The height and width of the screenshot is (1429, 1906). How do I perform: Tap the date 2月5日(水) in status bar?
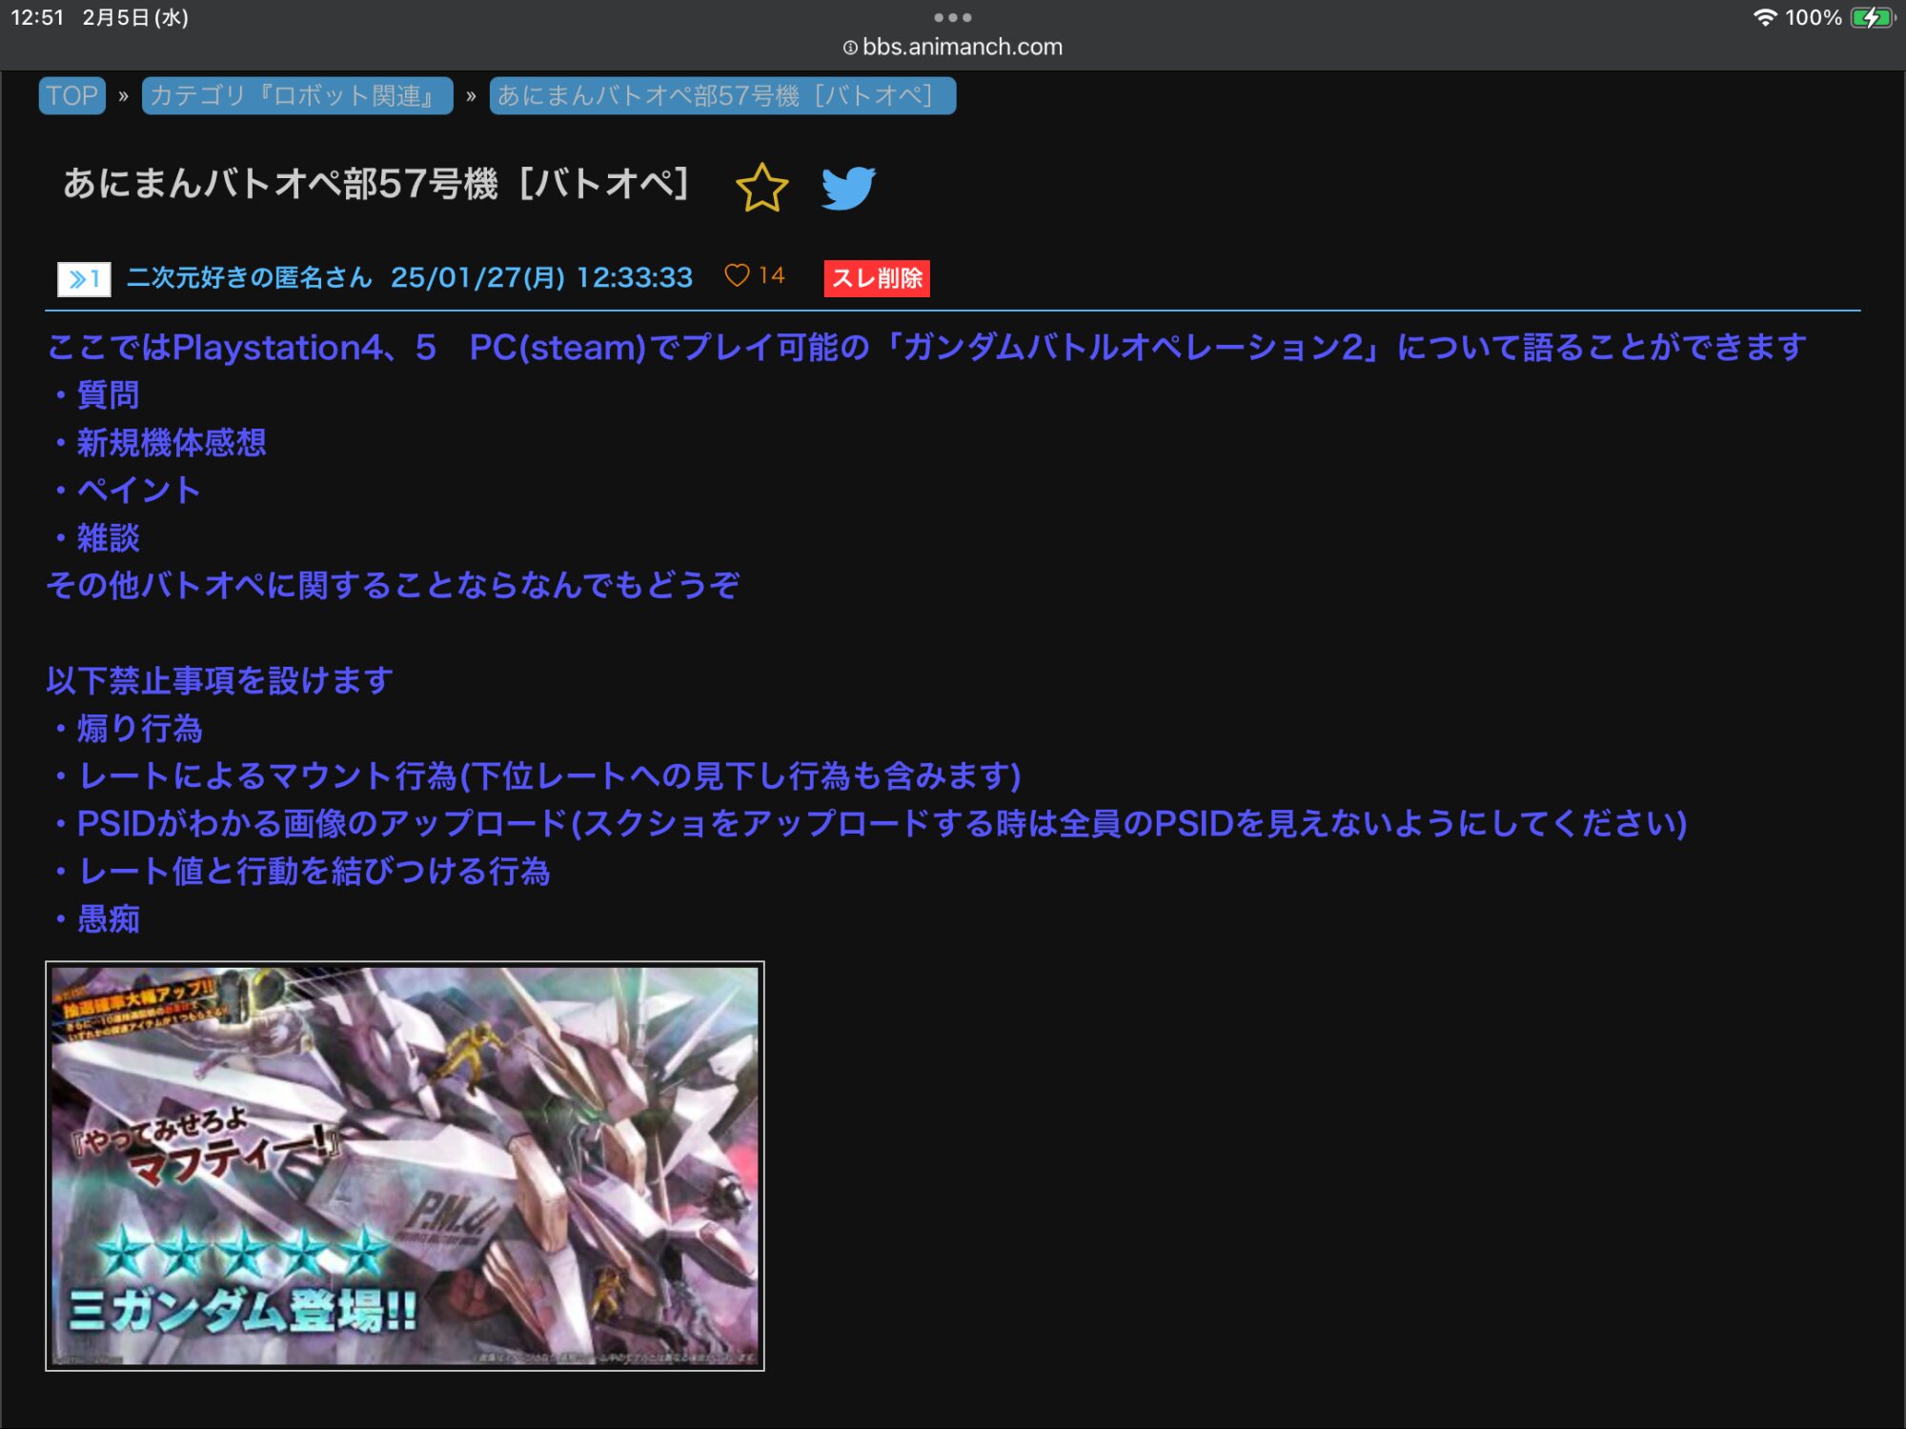pyautogui.click(x=135, y=17)
